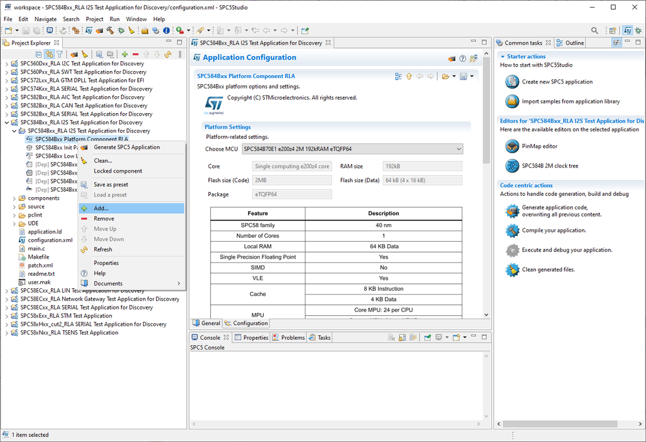
Task: Click the help question mark in Application Configuration header
Action: point(462,58)
